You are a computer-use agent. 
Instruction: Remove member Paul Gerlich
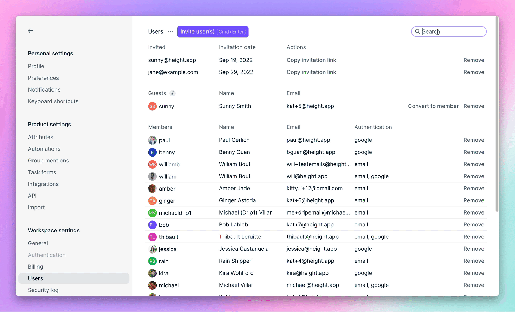point(474,140)
